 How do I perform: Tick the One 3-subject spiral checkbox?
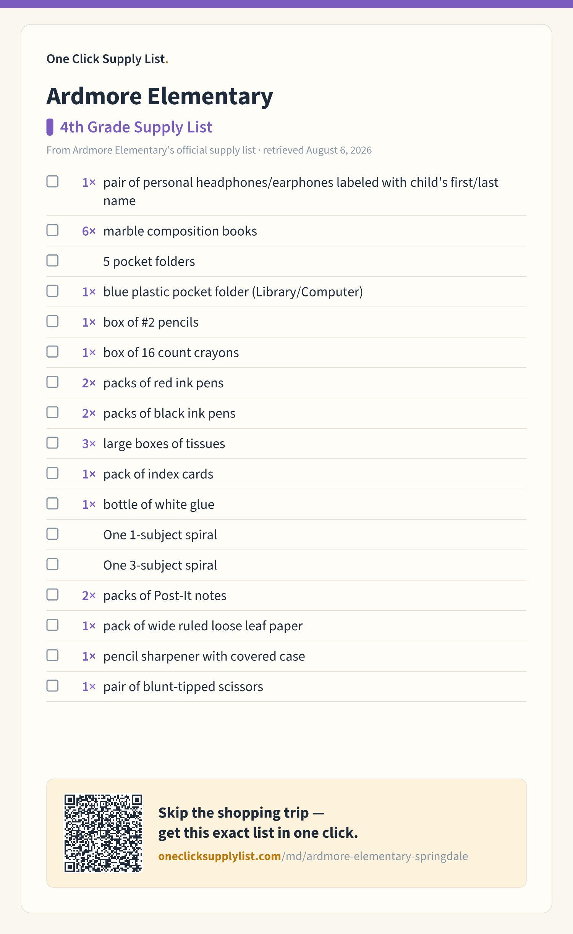click(x=52, y=564)
